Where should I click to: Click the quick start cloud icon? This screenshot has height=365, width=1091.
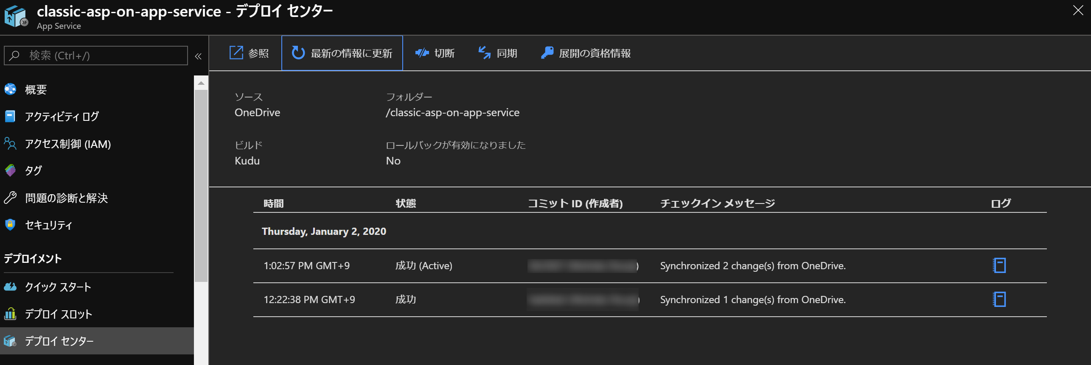[x=10, y=287]
